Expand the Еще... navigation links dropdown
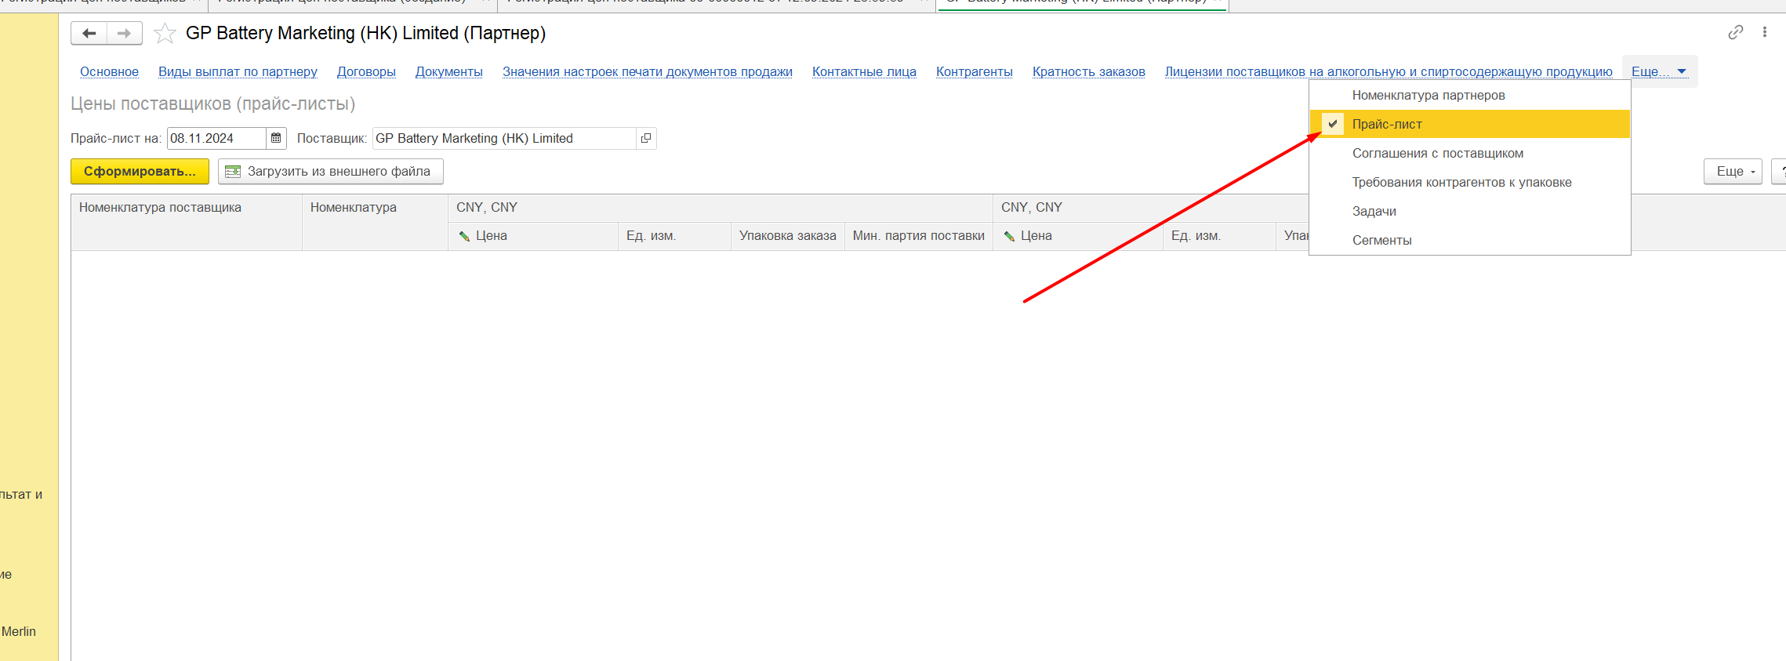 point(1658,71)
